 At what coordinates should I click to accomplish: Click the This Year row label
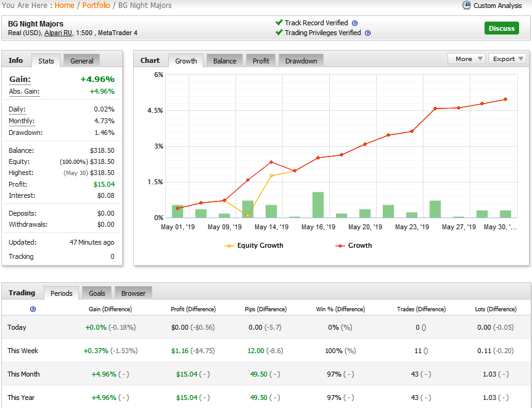tap(21, 398)
